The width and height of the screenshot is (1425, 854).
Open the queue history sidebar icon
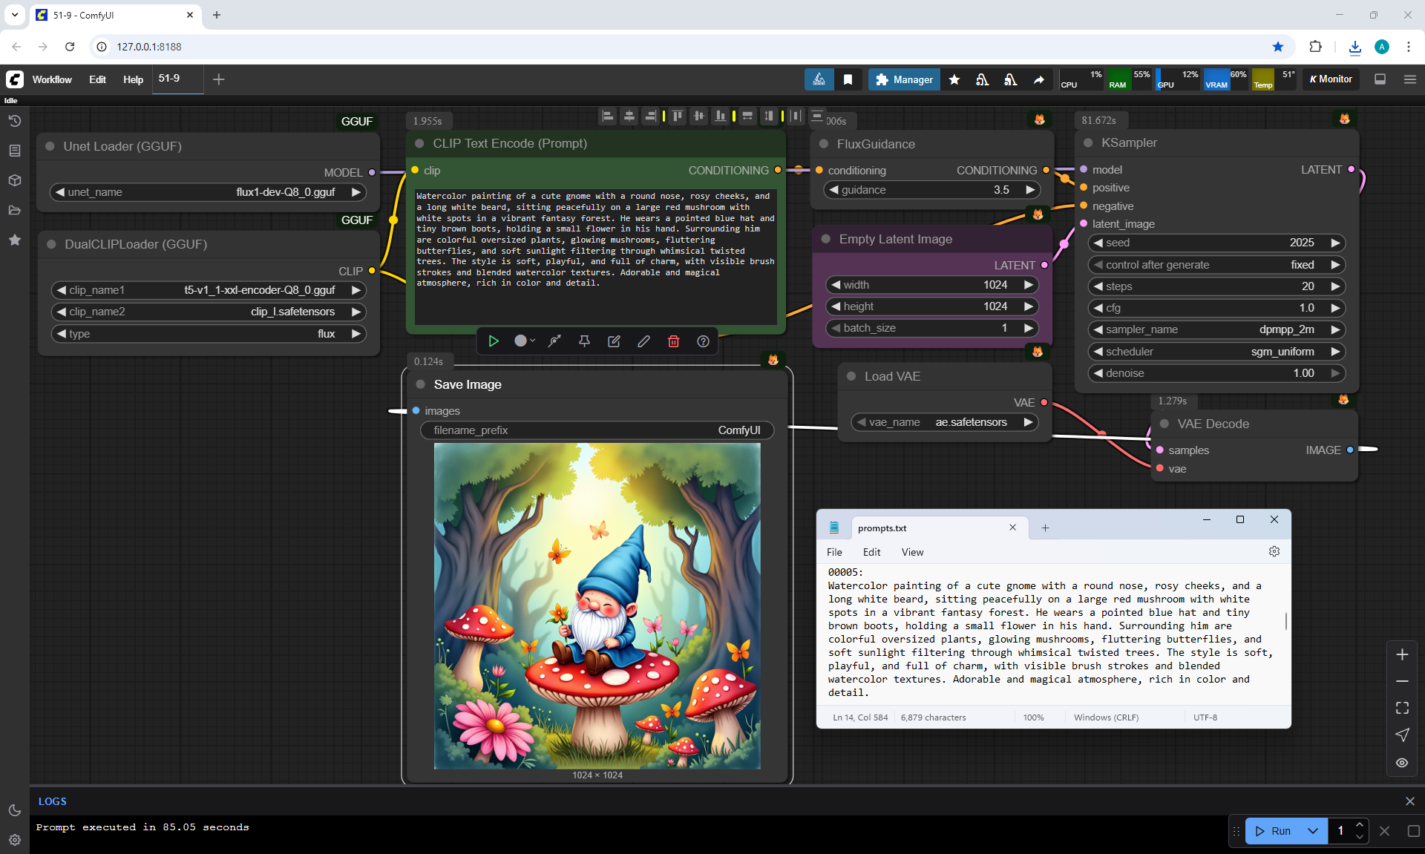pyautogui.click(x=14, y=121)
